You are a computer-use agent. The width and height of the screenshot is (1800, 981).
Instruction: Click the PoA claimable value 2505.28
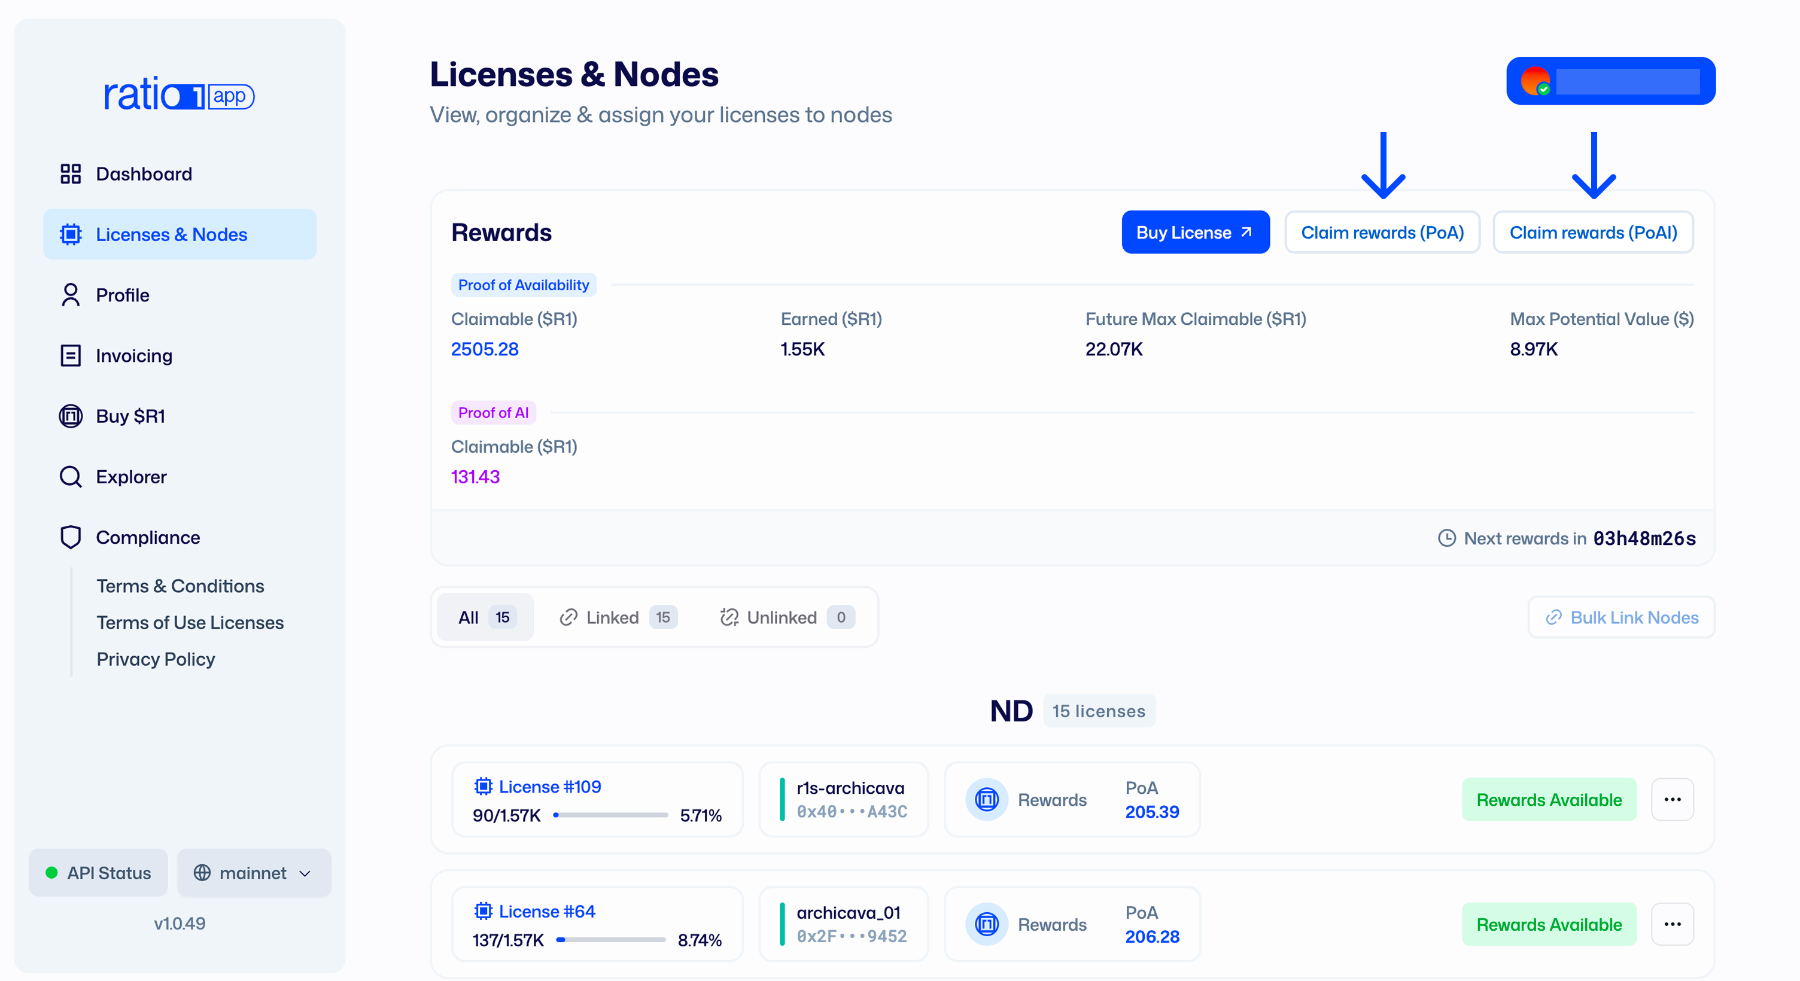coord(485,349)
